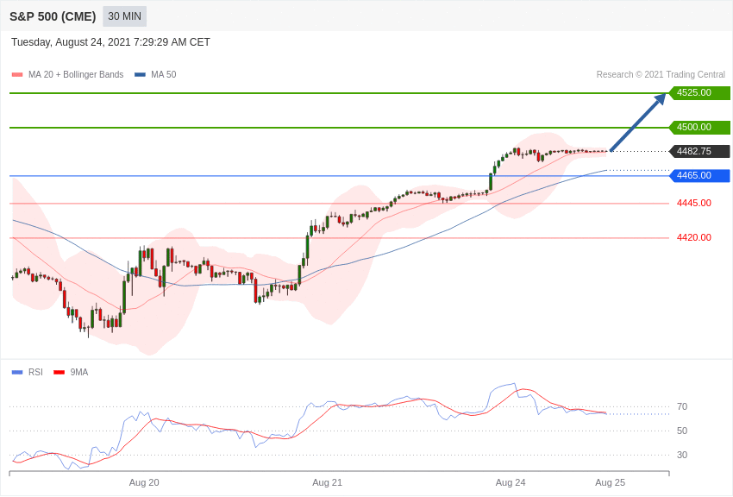Image resolution: width=733 pixels, height=497 pixels.
Task: Toggle the MA 50 legend entry
Action: click(163, 75)
